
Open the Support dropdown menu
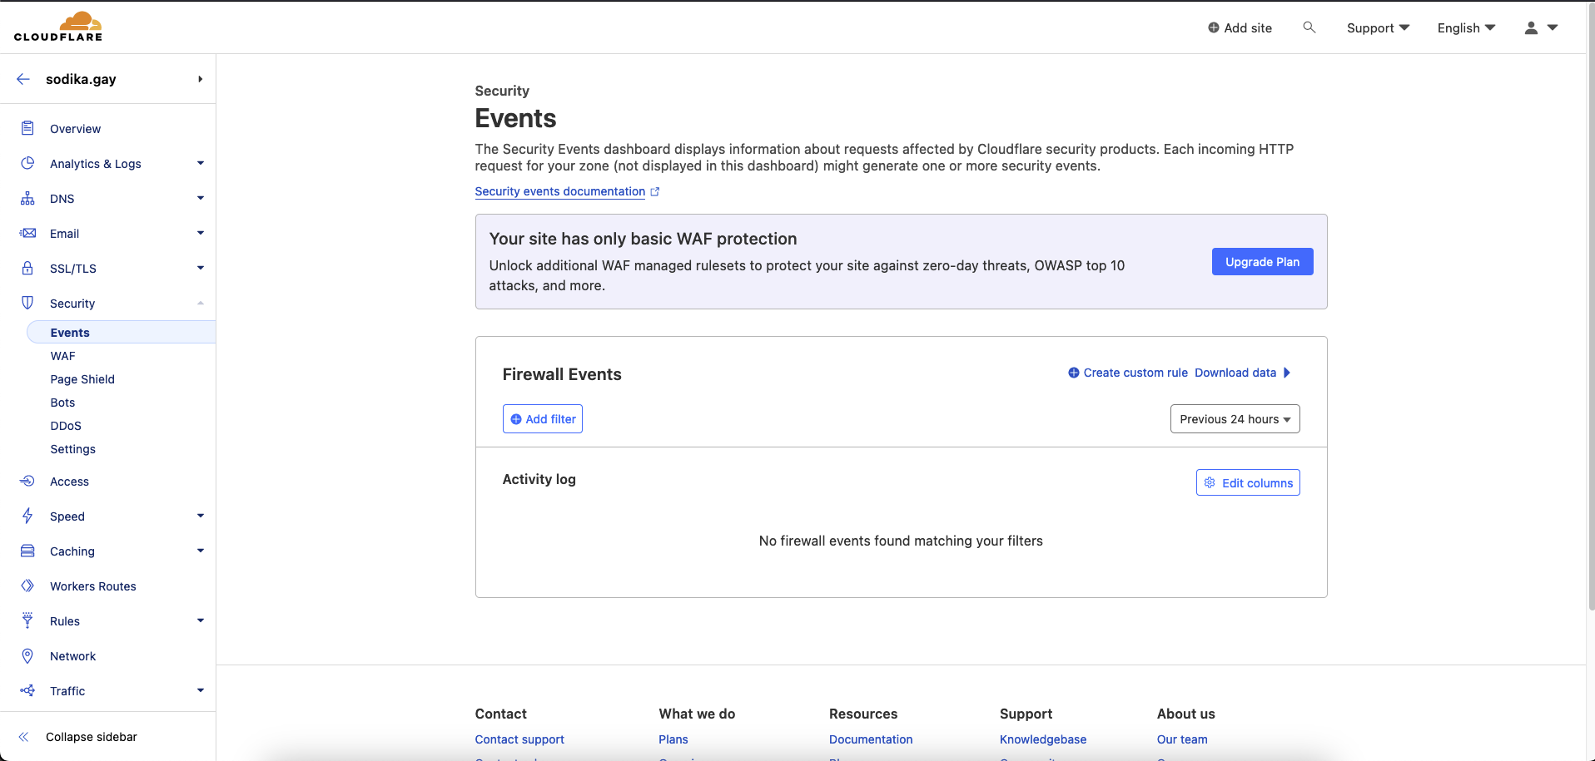coord(1378,27)
